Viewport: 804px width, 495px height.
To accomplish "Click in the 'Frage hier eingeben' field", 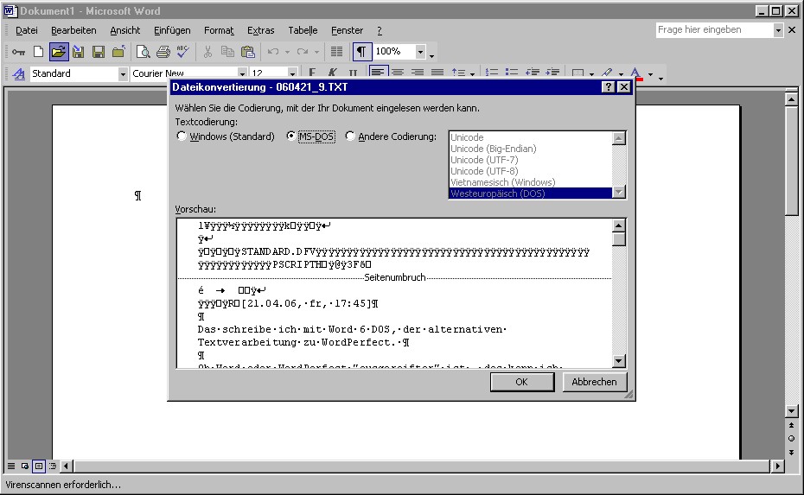I will click(x=714, y=30).
